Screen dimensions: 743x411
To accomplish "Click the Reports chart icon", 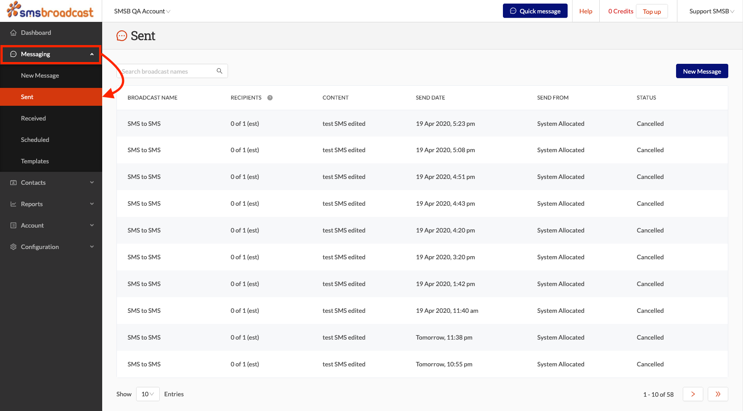I will tap(13, 203).
